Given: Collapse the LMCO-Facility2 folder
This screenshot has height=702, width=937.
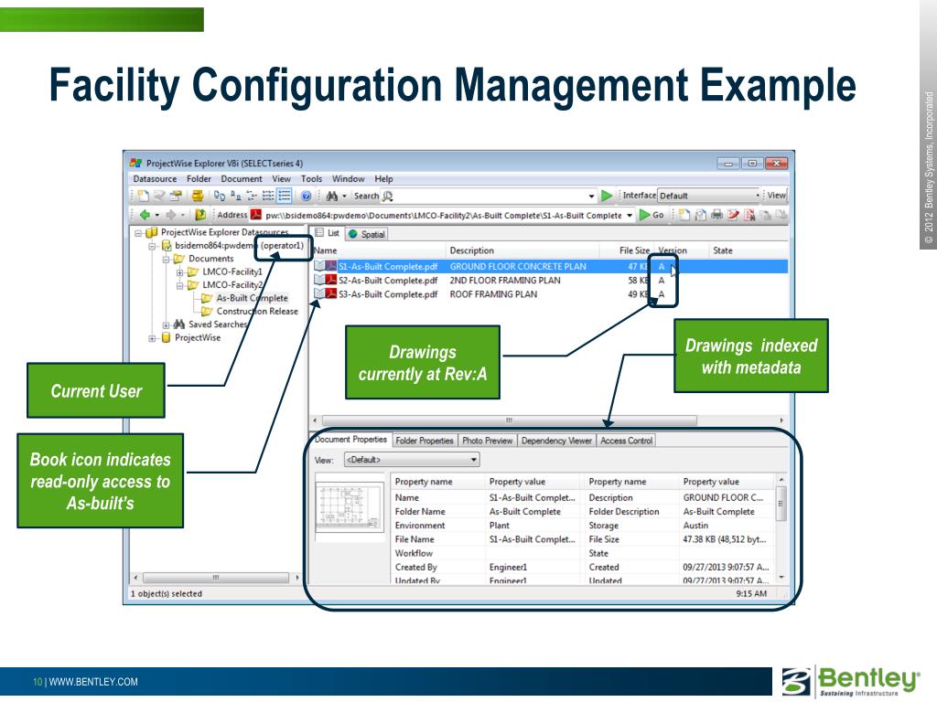Looking at the screenshot, I should point(179,285).
